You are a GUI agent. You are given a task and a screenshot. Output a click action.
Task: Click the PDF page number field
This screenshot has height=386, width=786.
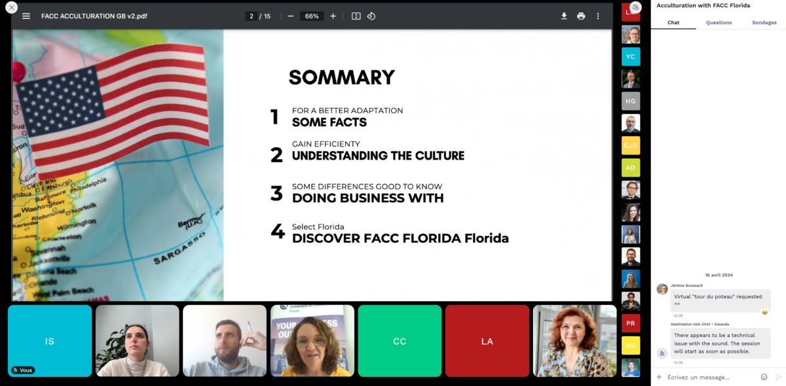click(x=251, y=16)
